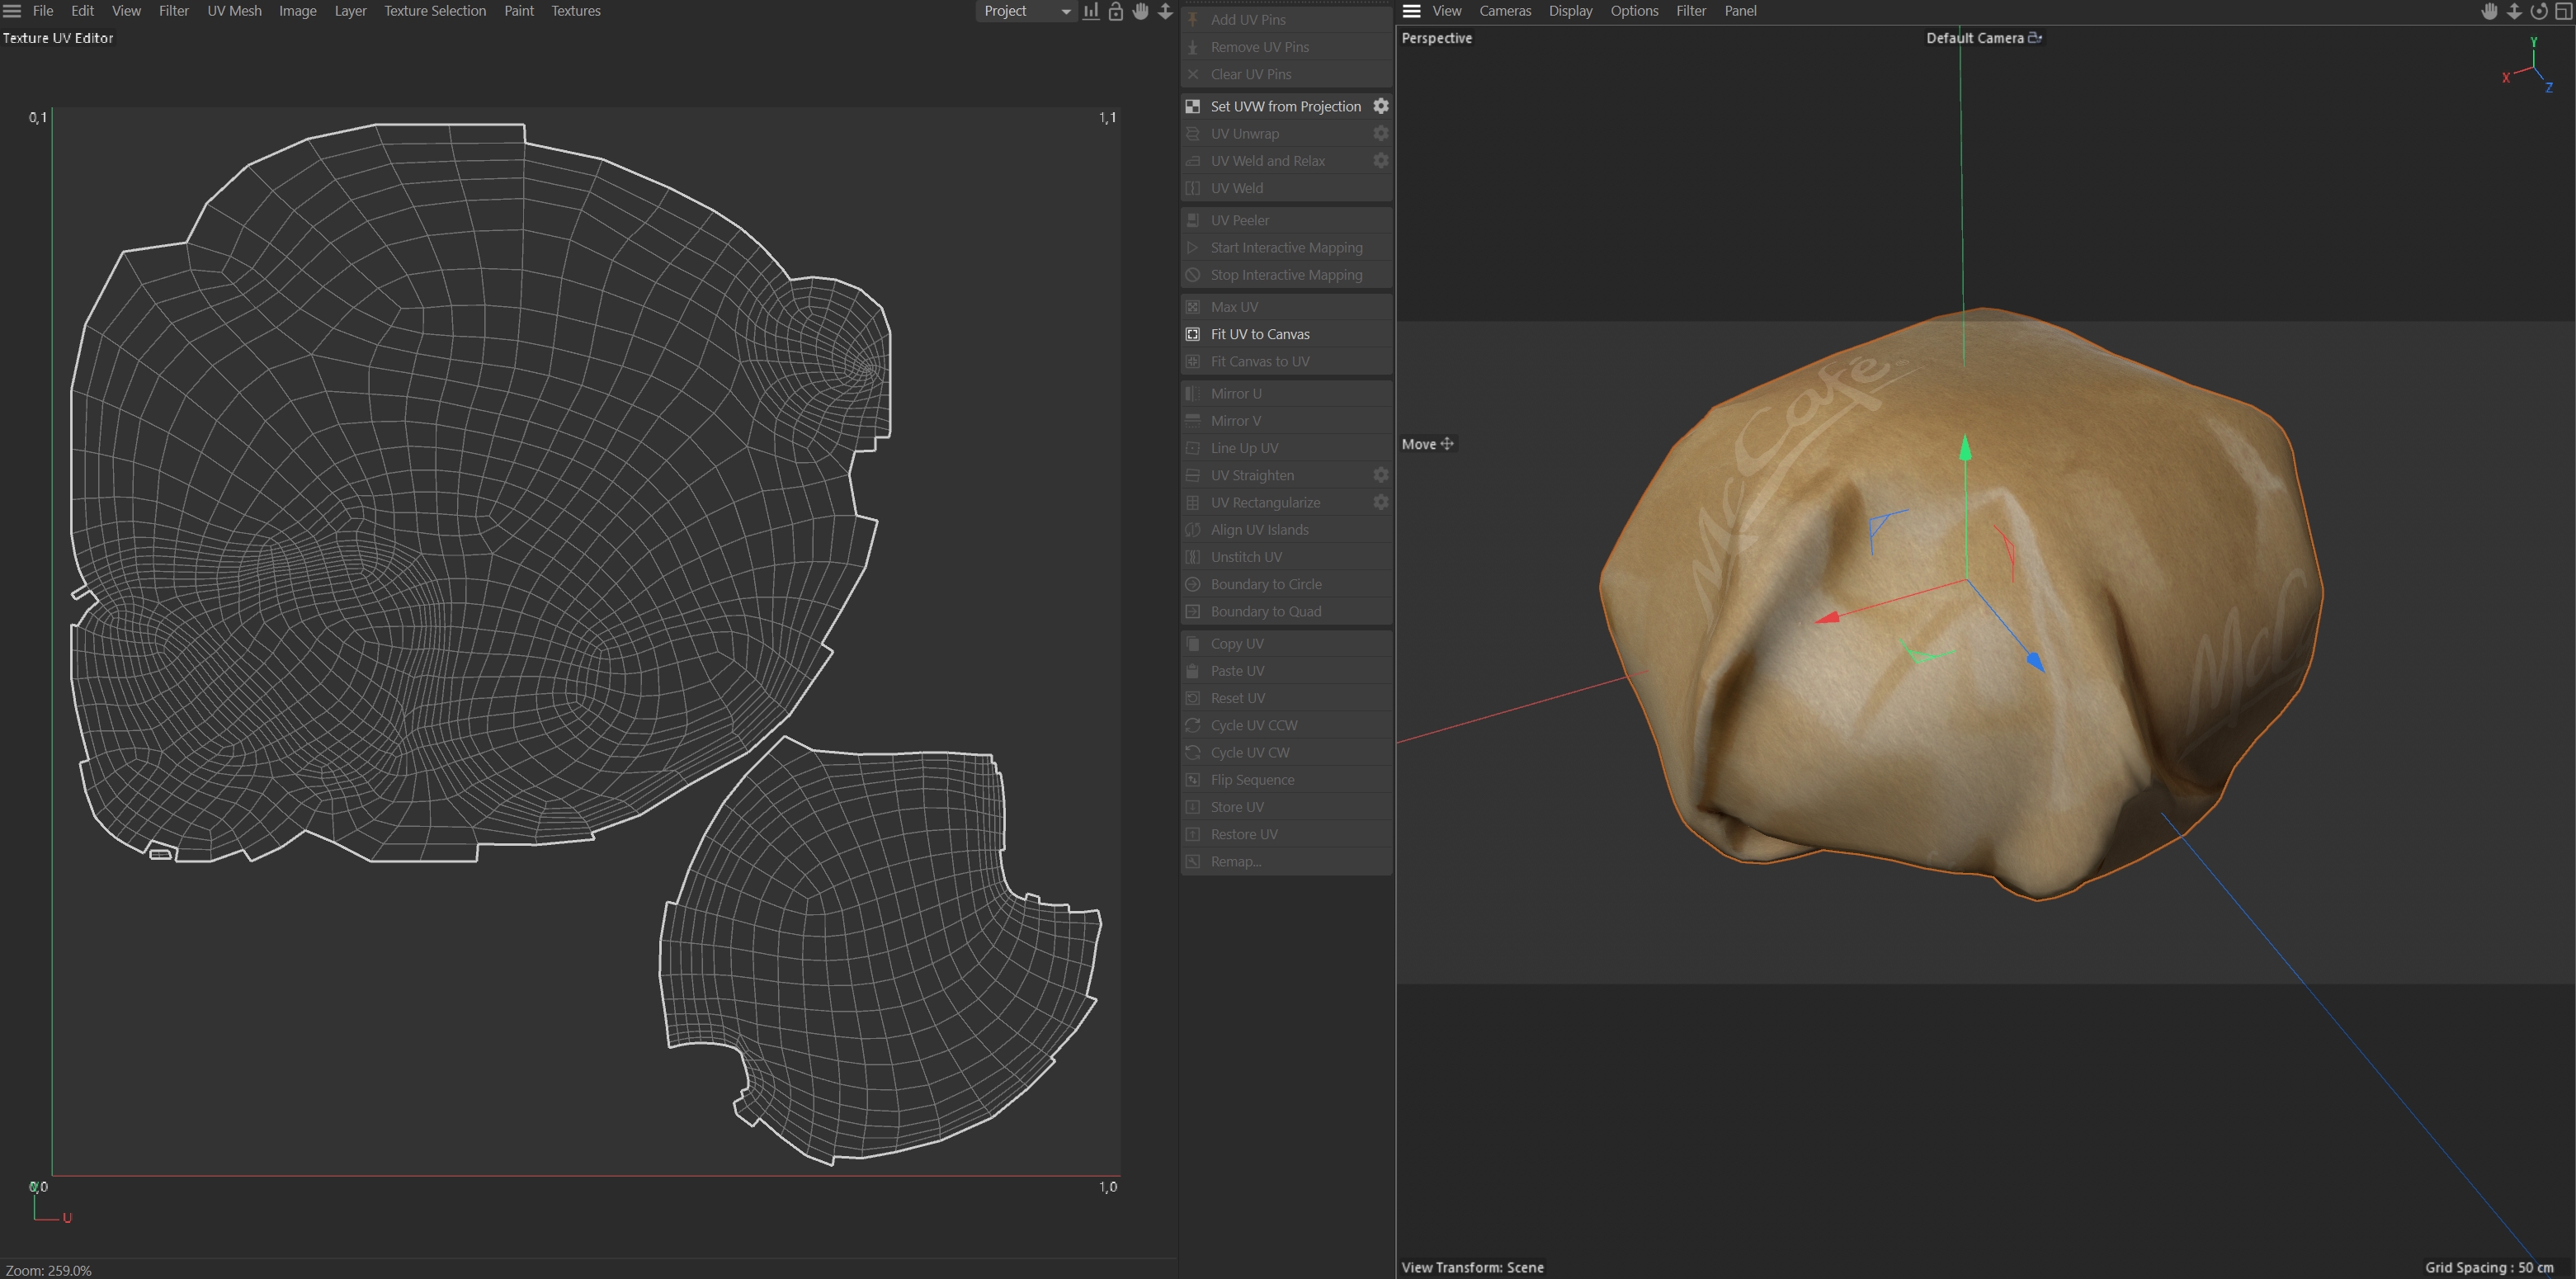Image resolution: width=2576 pixels, height=1279 pixels.
Task: Click the viewport zoom up-down arrow icon
Action: [x=2514, y=11]
